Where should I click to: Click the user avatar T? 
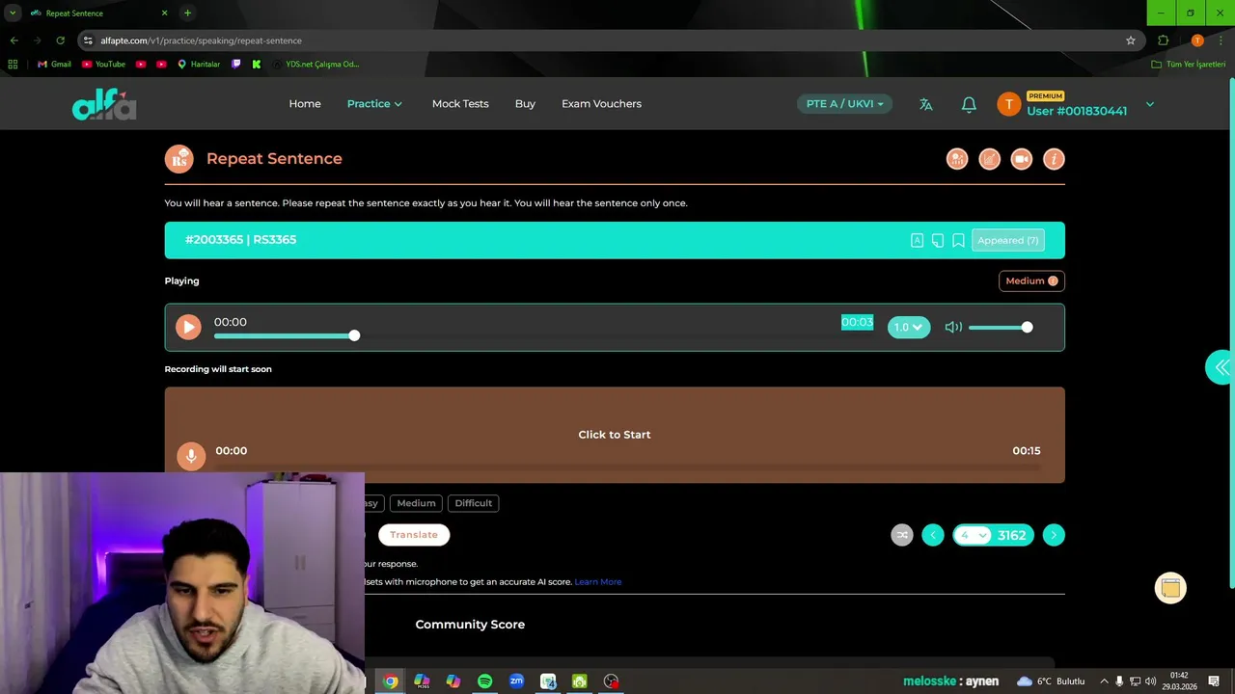(1009, 104)
